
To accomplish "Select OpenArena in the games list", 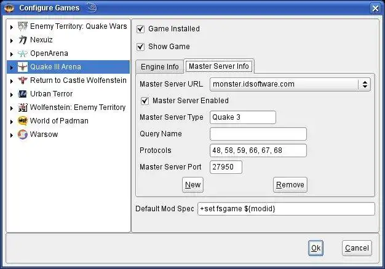I will (49, 53).
